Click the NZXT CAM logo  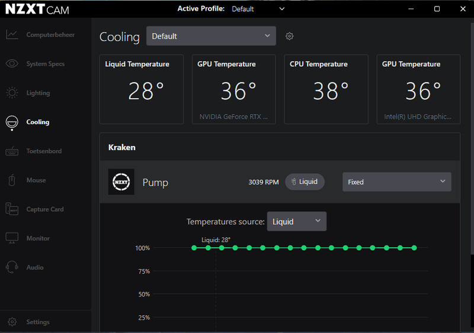[x=37, y=9]
